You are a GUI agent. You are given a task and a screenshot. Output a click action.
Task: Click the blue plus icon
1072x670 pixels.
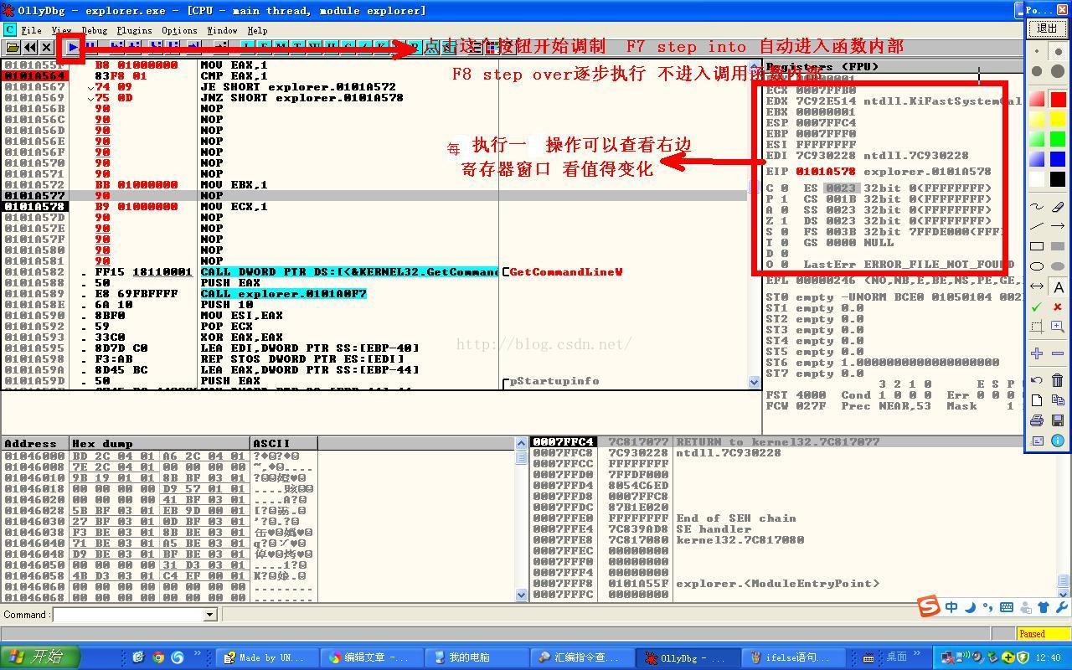click(x=1037, y=353)
